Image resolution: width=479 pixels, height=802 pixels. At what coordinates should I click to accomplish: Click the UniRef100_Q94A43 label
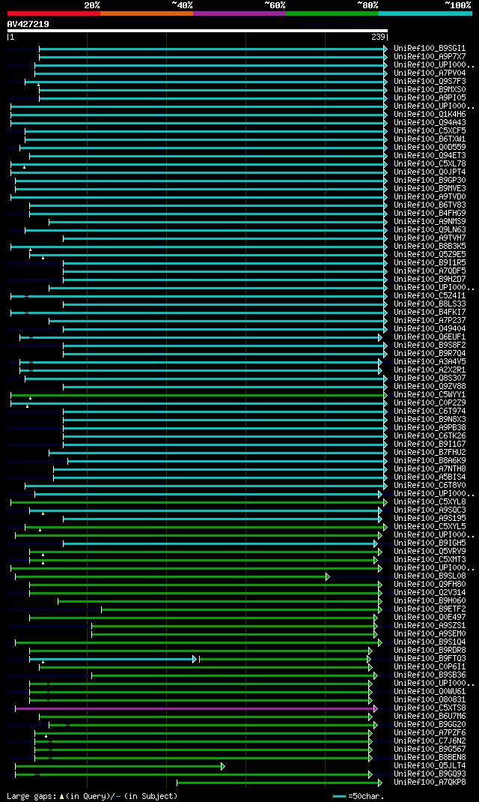point(430,122)
